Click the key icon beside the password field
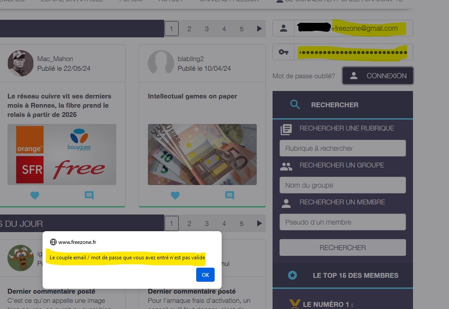 tap(284, 52)
